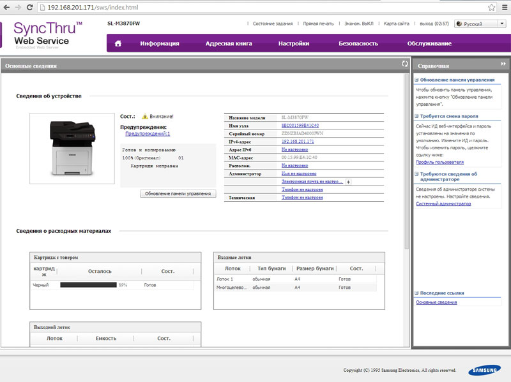Click the IPv4 address 192.168.201.171 link
This screenshot has width=511, height=382.
[x=298, y=142]
